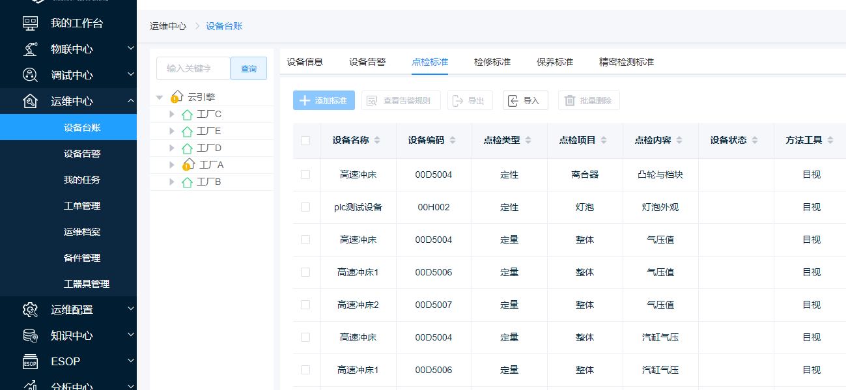Image resolution: width=846 pixels, height=390 pixels.
Task: Collapse the 云引擎 root tree node
Action: point(160,98)
